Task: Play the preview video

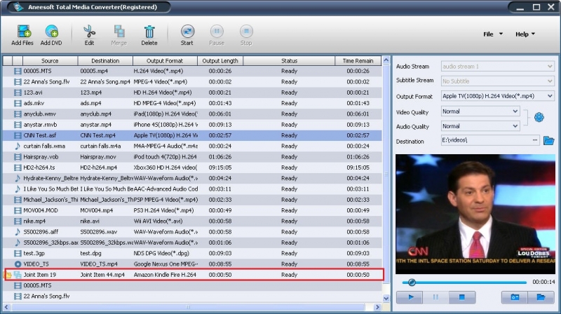Action: coord(410,297)
